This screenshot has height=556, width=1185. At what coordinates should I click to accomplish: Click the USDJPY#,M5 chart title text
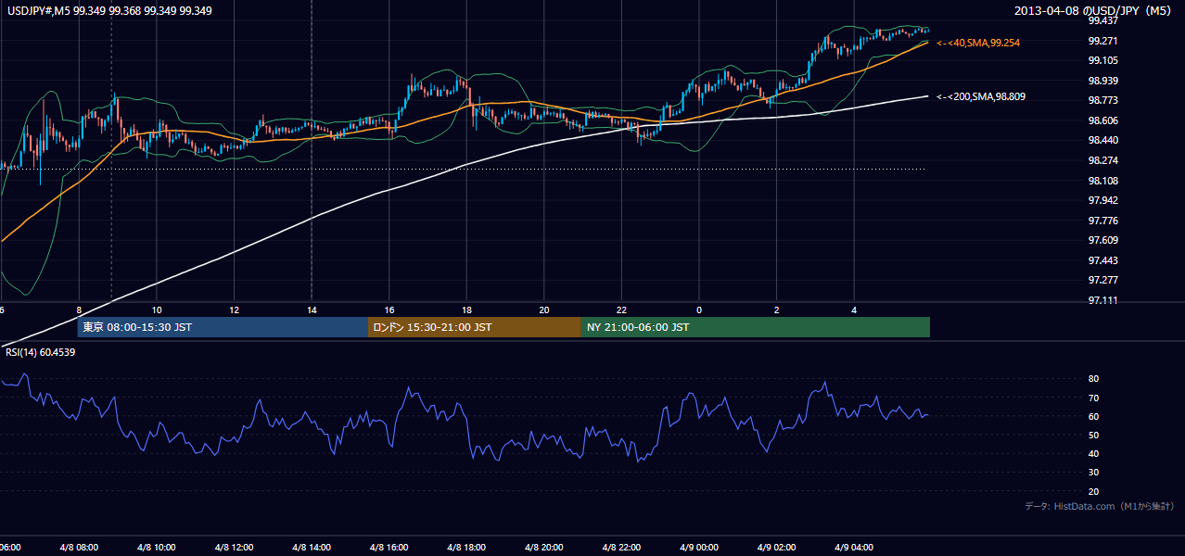click(x=108, y=11)
